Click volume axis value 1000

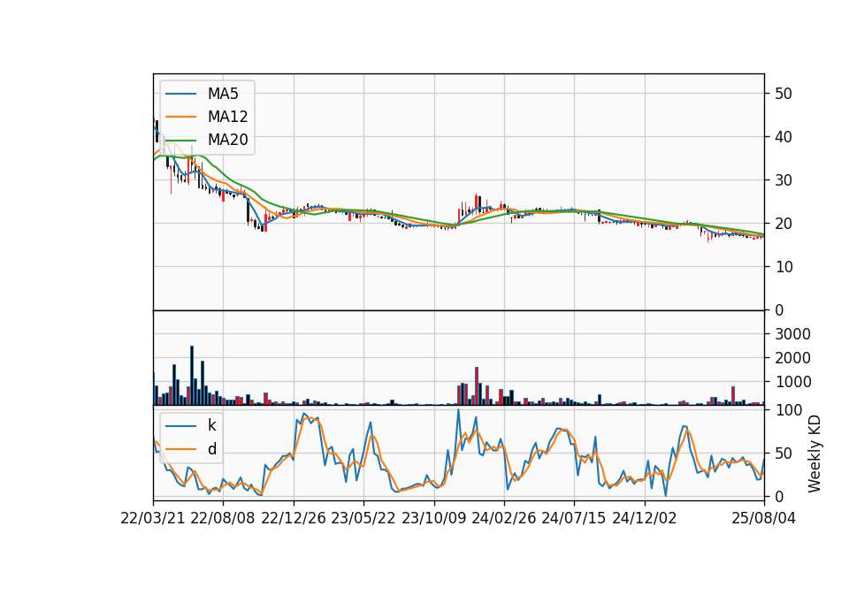(x=792, y=382)
